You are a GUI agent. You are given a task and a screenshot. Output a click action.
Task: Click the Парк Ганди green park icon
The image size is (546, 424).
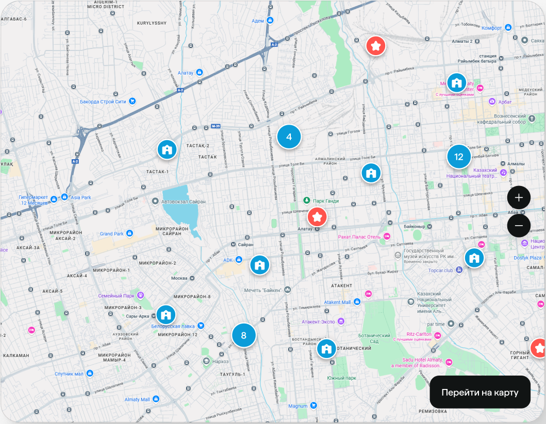(x=306, y=200)
